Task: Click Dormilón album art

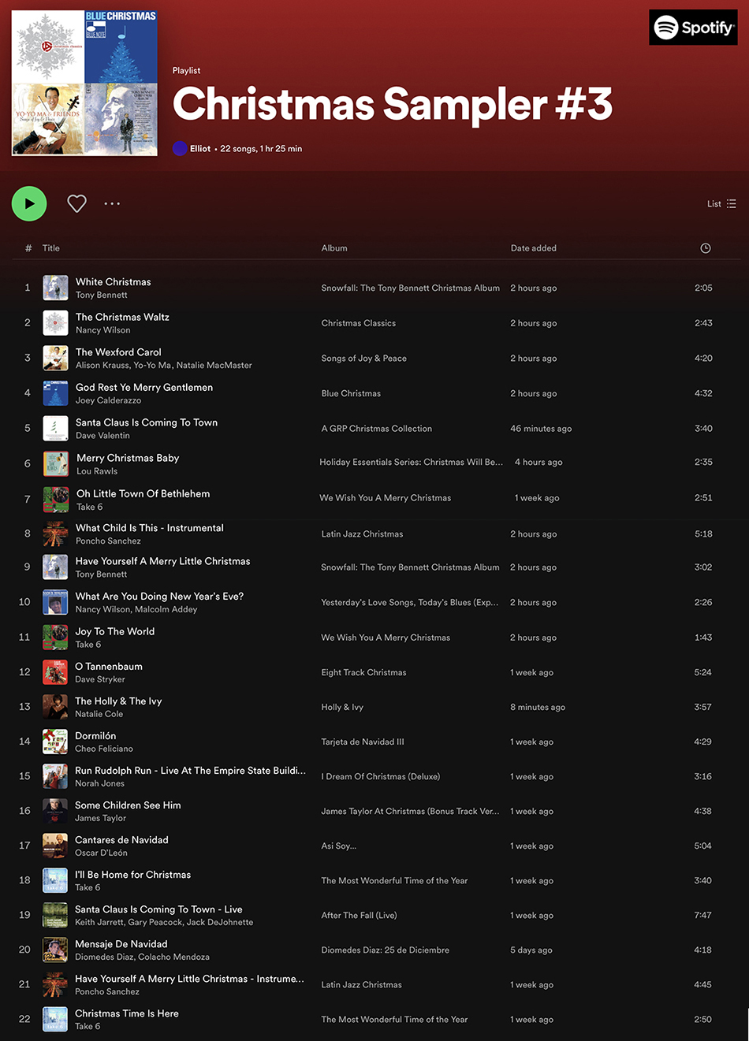Action: (x=55, y=742)
